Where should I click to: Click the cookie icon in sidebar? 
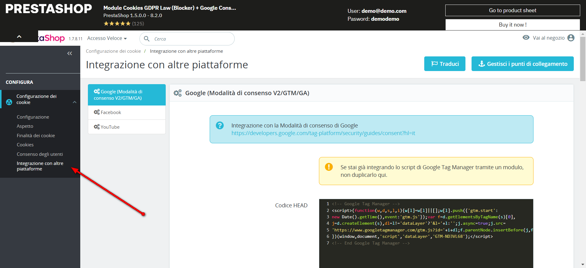9,102
